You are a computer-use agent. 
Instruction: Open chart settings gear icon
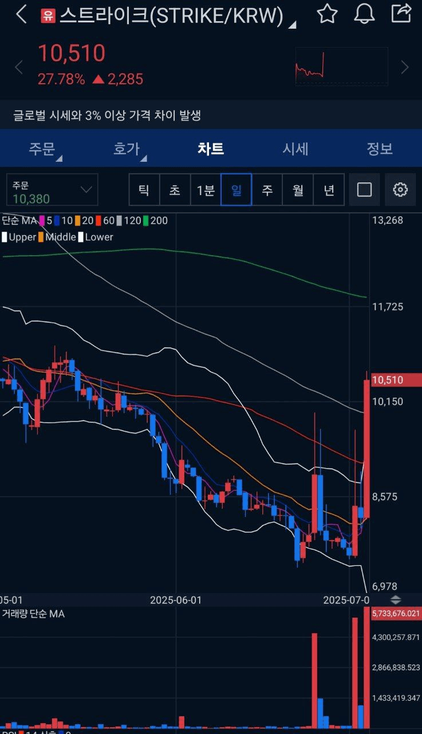pyautogui.click(x=400, y=189)
